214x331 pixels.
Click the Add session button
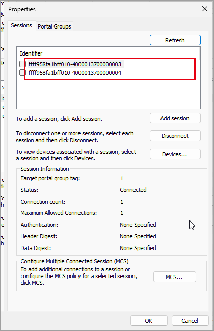175,118
